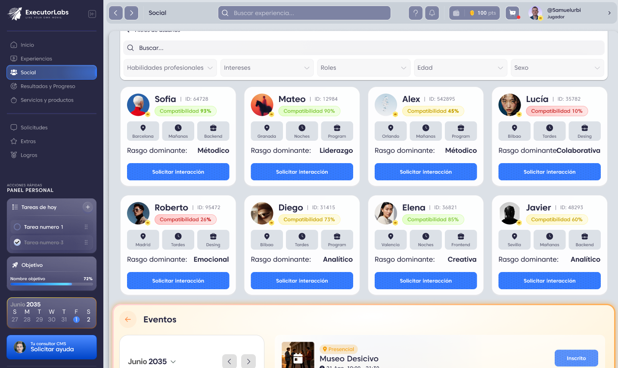Uncheck completed Tarea numero 3
The image size is (618, 368).
coord(17,242)
